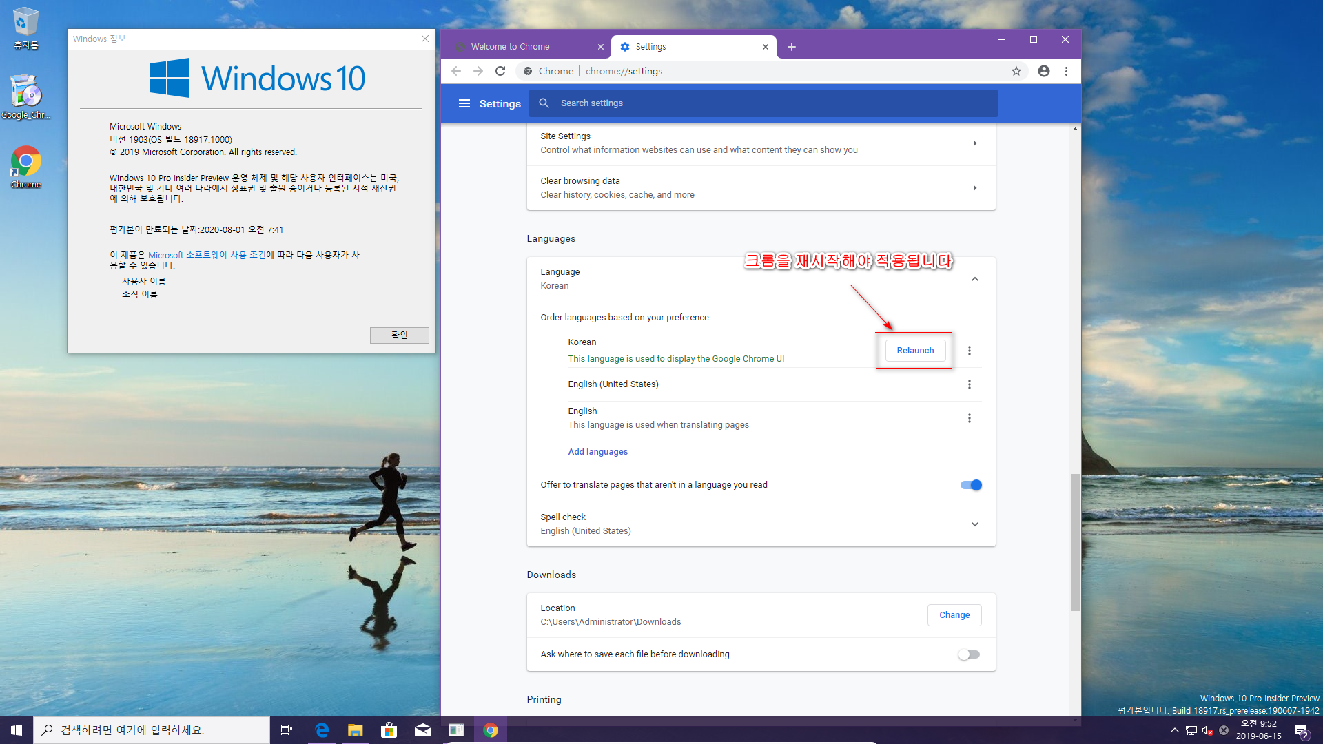This screenshot has height=744, width=1323.
Task: Click the back navigation arrow icon
Action: pos(455,70)
